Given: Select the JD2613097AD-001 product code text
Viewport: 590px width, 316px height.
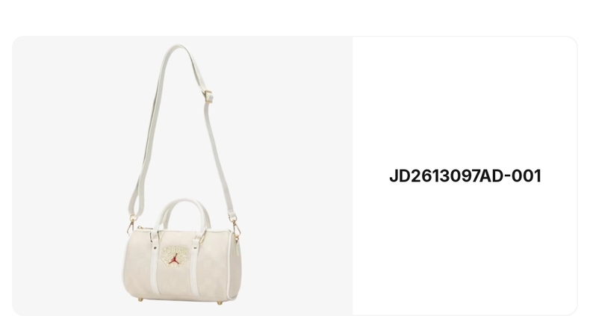Looking at the screenshot, I should pyautogui.click(x=465, y=176).
